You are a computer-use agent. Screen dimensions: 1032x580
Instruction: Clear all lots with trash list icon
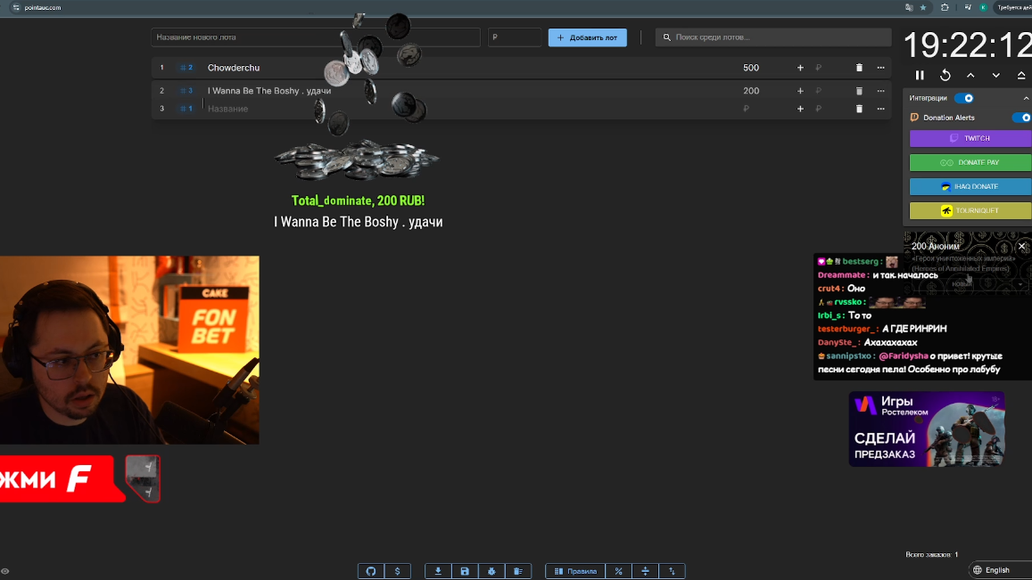(x=518, y=571)
